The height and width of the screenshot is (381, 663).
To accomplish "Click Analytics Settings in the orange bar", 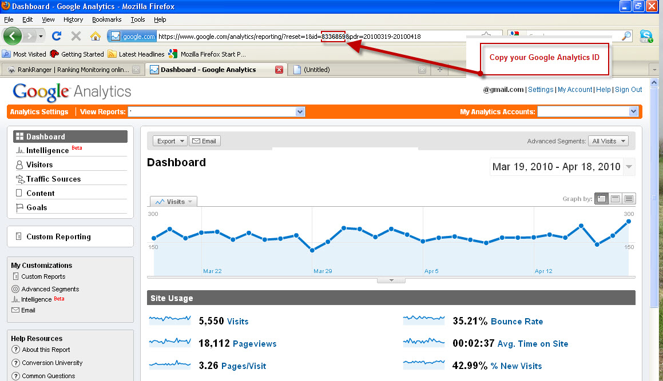I will coord(39,111).
